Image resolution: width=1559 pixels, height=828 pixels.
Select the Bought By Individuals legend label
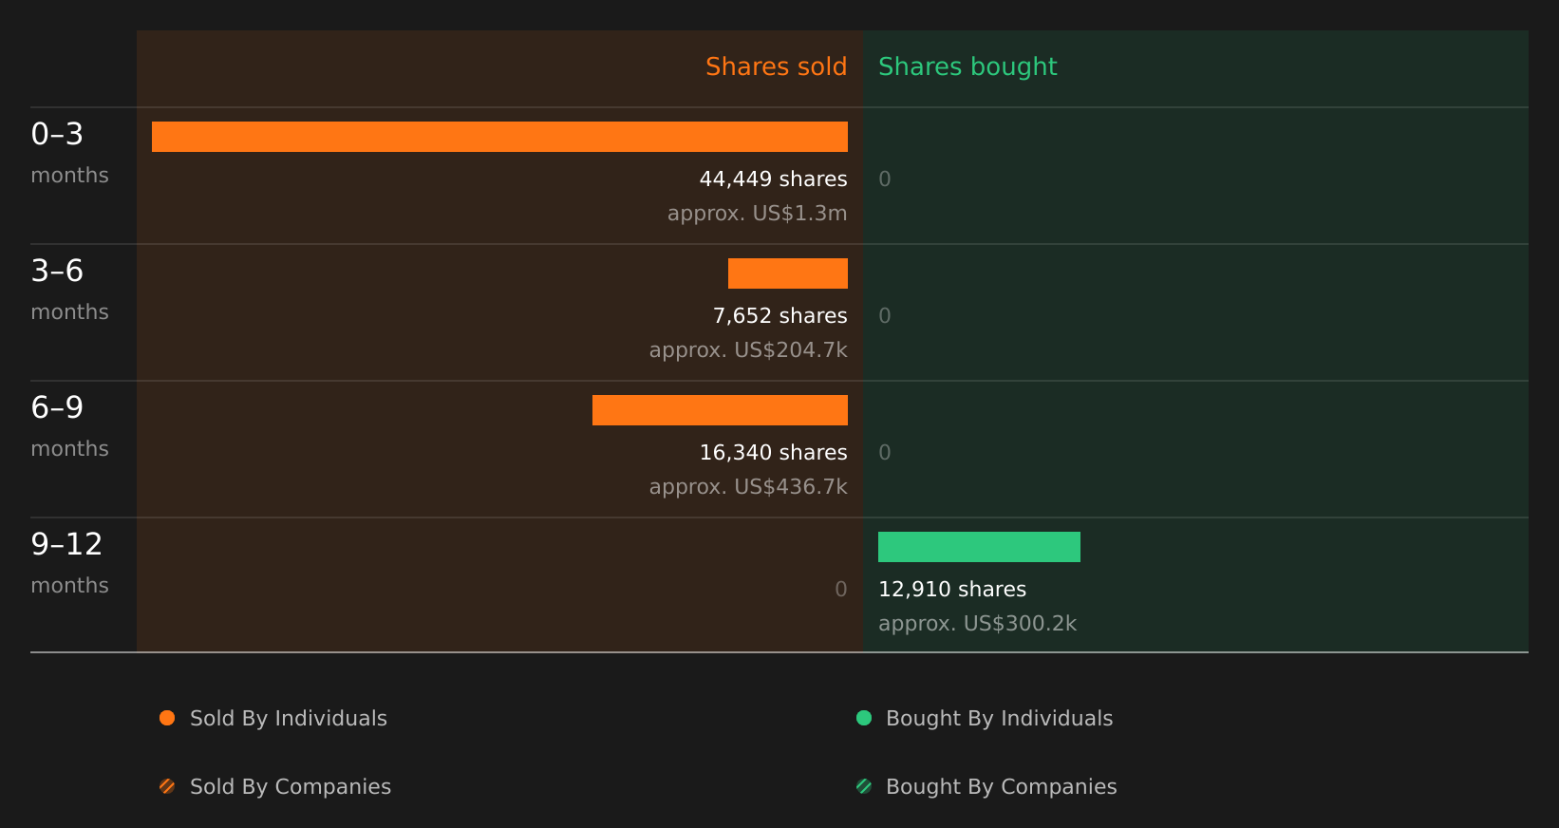click(999, 719)
